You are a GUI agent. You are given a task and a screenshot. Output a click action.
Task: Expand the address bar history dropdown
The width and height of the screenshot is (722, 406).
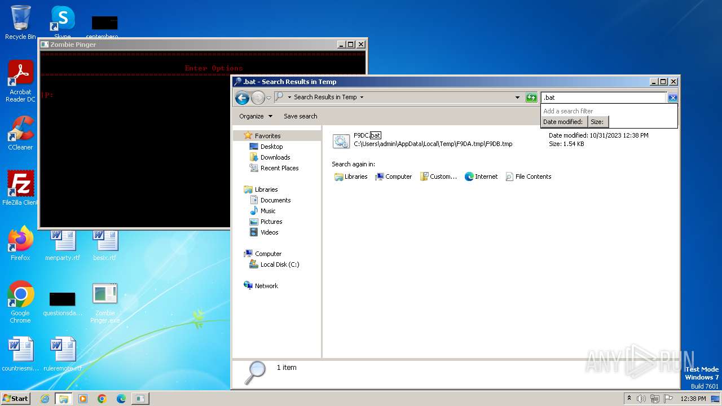[517, 98]
